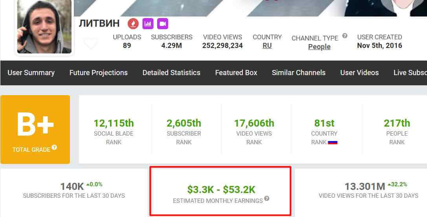Favorite the channel with the heart icon
The width and height of the screenshot is (427, 217).
point(91,44)
